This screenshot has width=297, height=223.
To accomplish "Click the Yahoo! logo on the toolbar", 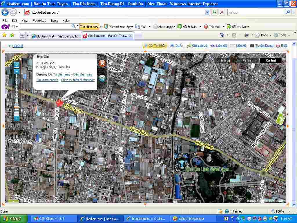I will point(6,27).
